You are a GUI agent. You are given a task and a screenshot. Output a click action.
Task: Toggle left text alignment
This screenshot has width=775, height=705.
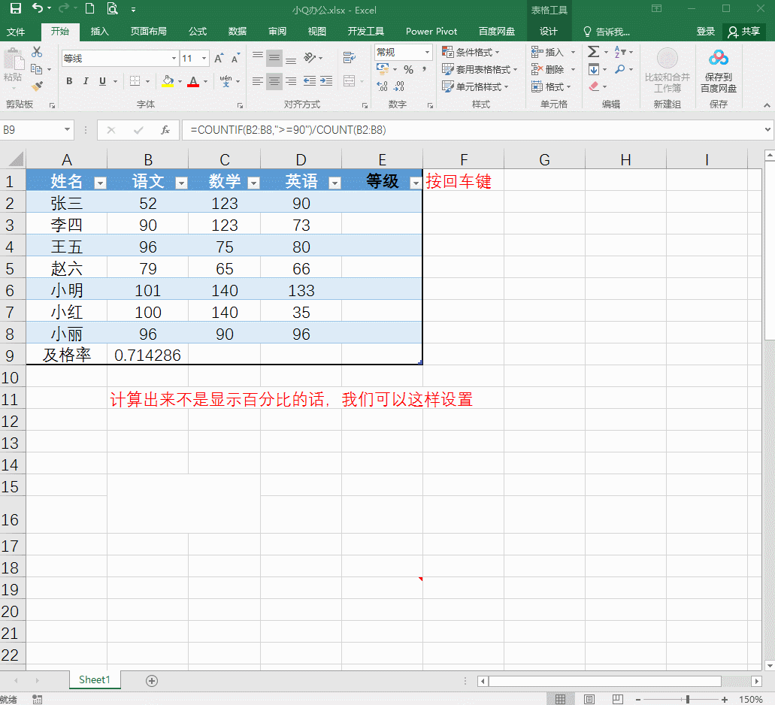(257, 81)
